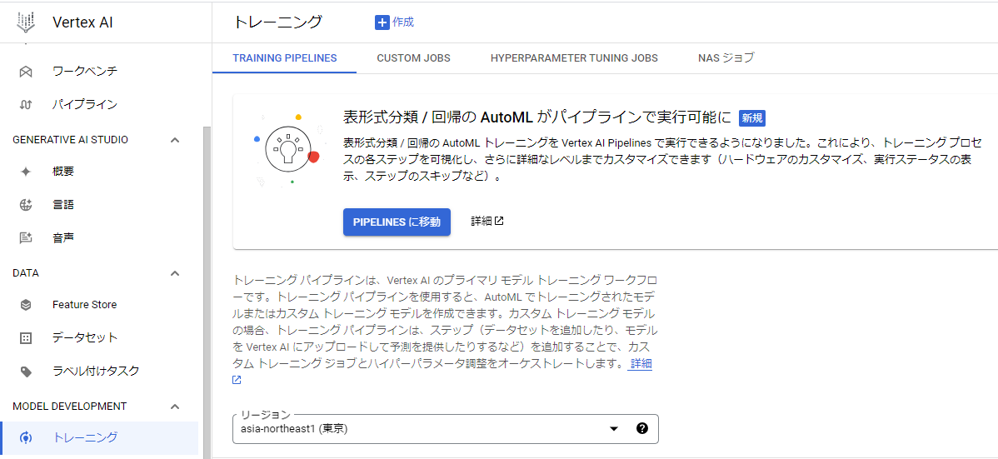Click the ラベル付けタスク tag icon
998x459 pixels.
26,372
